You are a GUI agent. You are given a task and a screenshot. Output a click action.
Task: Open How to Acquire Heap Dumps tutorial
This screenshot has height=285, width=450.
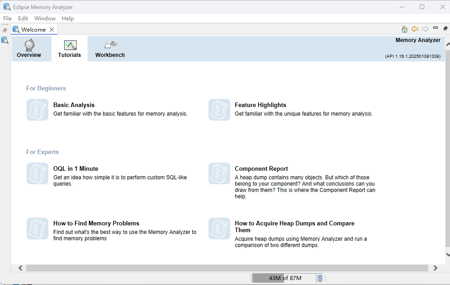coord(294,223)
